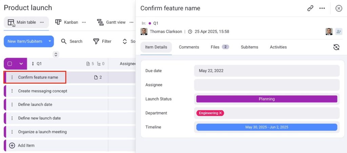The image size is (347, 153).
Task: Click file attachment icon on Confirm feature name
Action: 96,77
